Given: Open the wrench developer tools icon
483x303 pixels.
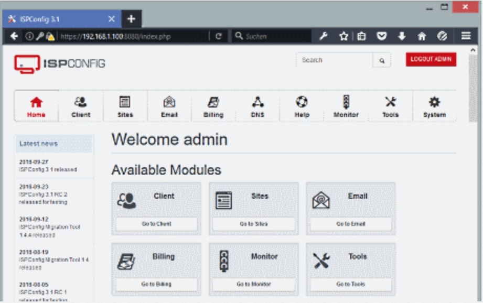Looking at the screenshot, I should 323,36.
